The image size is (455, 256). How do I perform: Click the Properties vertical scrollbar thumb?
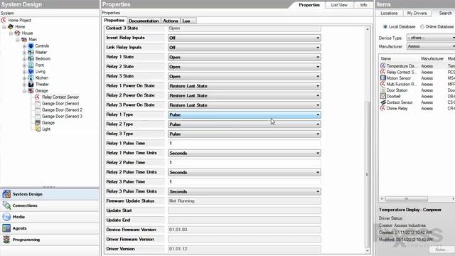[368, 174]
